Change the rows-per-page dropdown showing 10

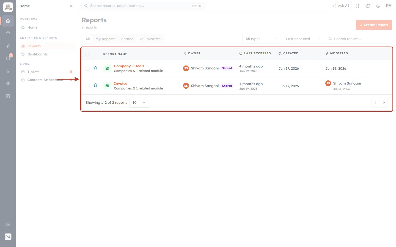[x=139, y=103]
